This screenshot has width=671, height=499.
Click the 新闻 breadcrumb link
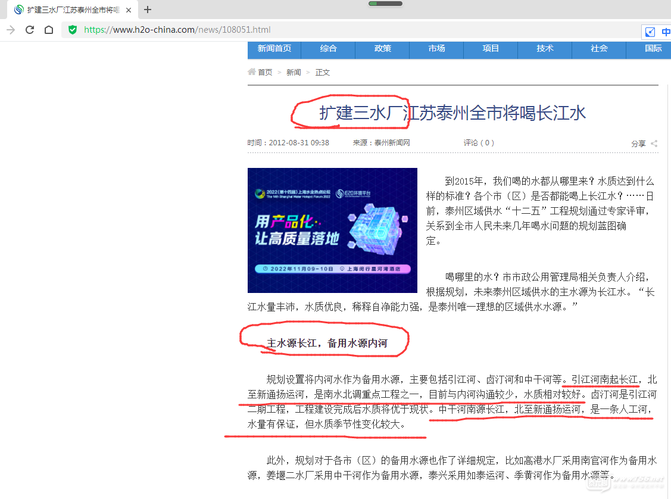click(x=294, y=72)
